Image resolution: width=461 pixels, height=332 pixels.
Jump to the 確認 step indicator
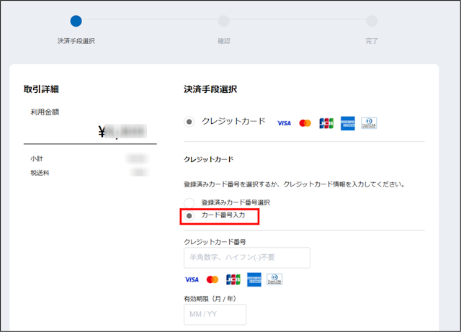pyautogui.click(x=224, y=22)
